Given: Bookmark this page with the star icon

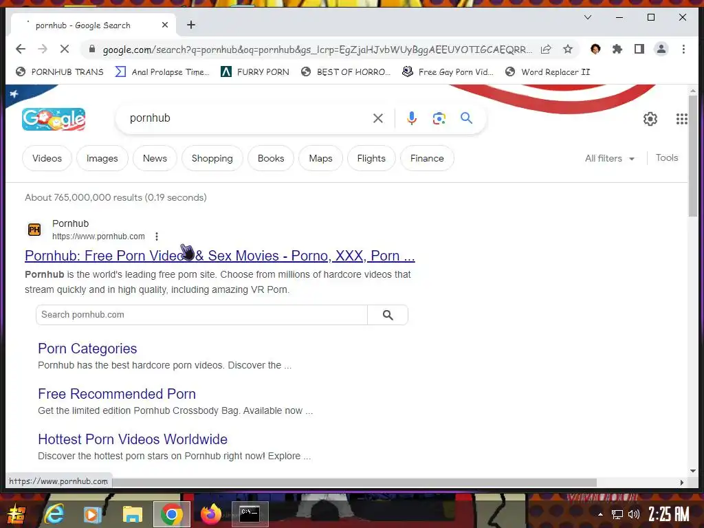Looking at the screenshot, I should [x=568, y=49].
